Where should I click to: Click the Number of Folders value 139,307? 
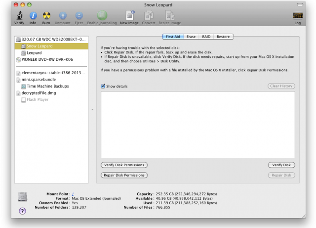[79, 207]
